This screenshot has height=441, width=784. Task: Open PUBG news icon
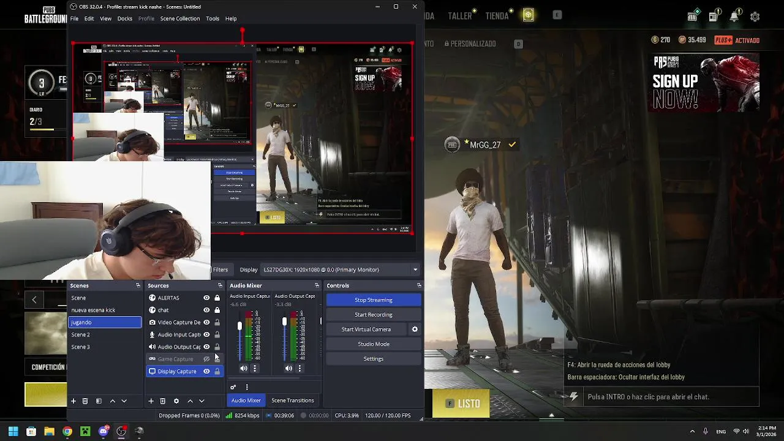(714, 17)
